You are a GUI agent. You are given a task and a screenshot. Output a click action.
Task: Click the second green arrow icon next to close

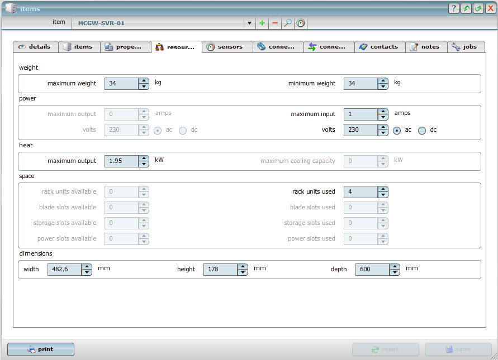pyautogui.click(x=478, y=8)
